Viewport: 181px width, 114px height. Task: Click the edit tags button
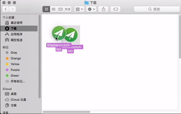[x=116, y=9]
